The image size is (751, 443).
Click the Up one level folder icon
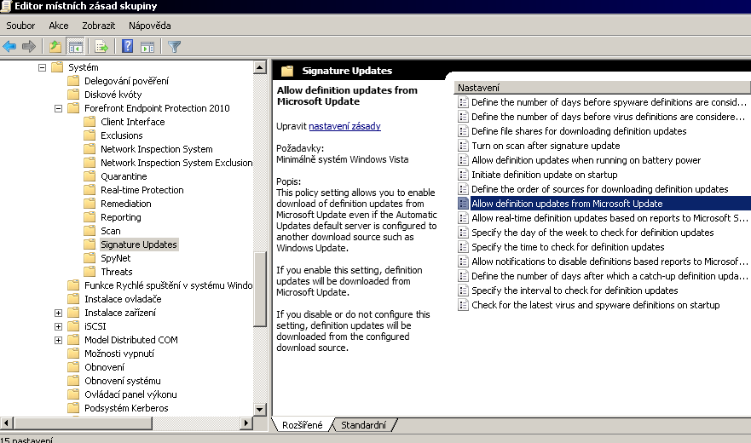click(x=55, y=47)
